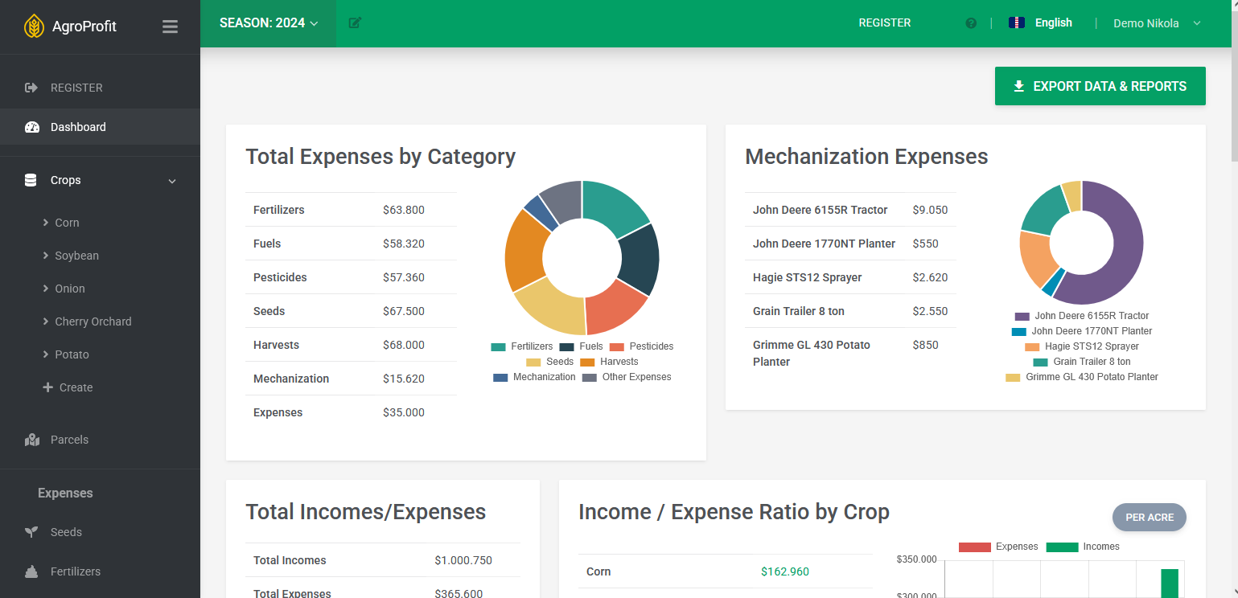
Task: Click the Seeds icon under Expenses
Action: click(x=31, y=531)
